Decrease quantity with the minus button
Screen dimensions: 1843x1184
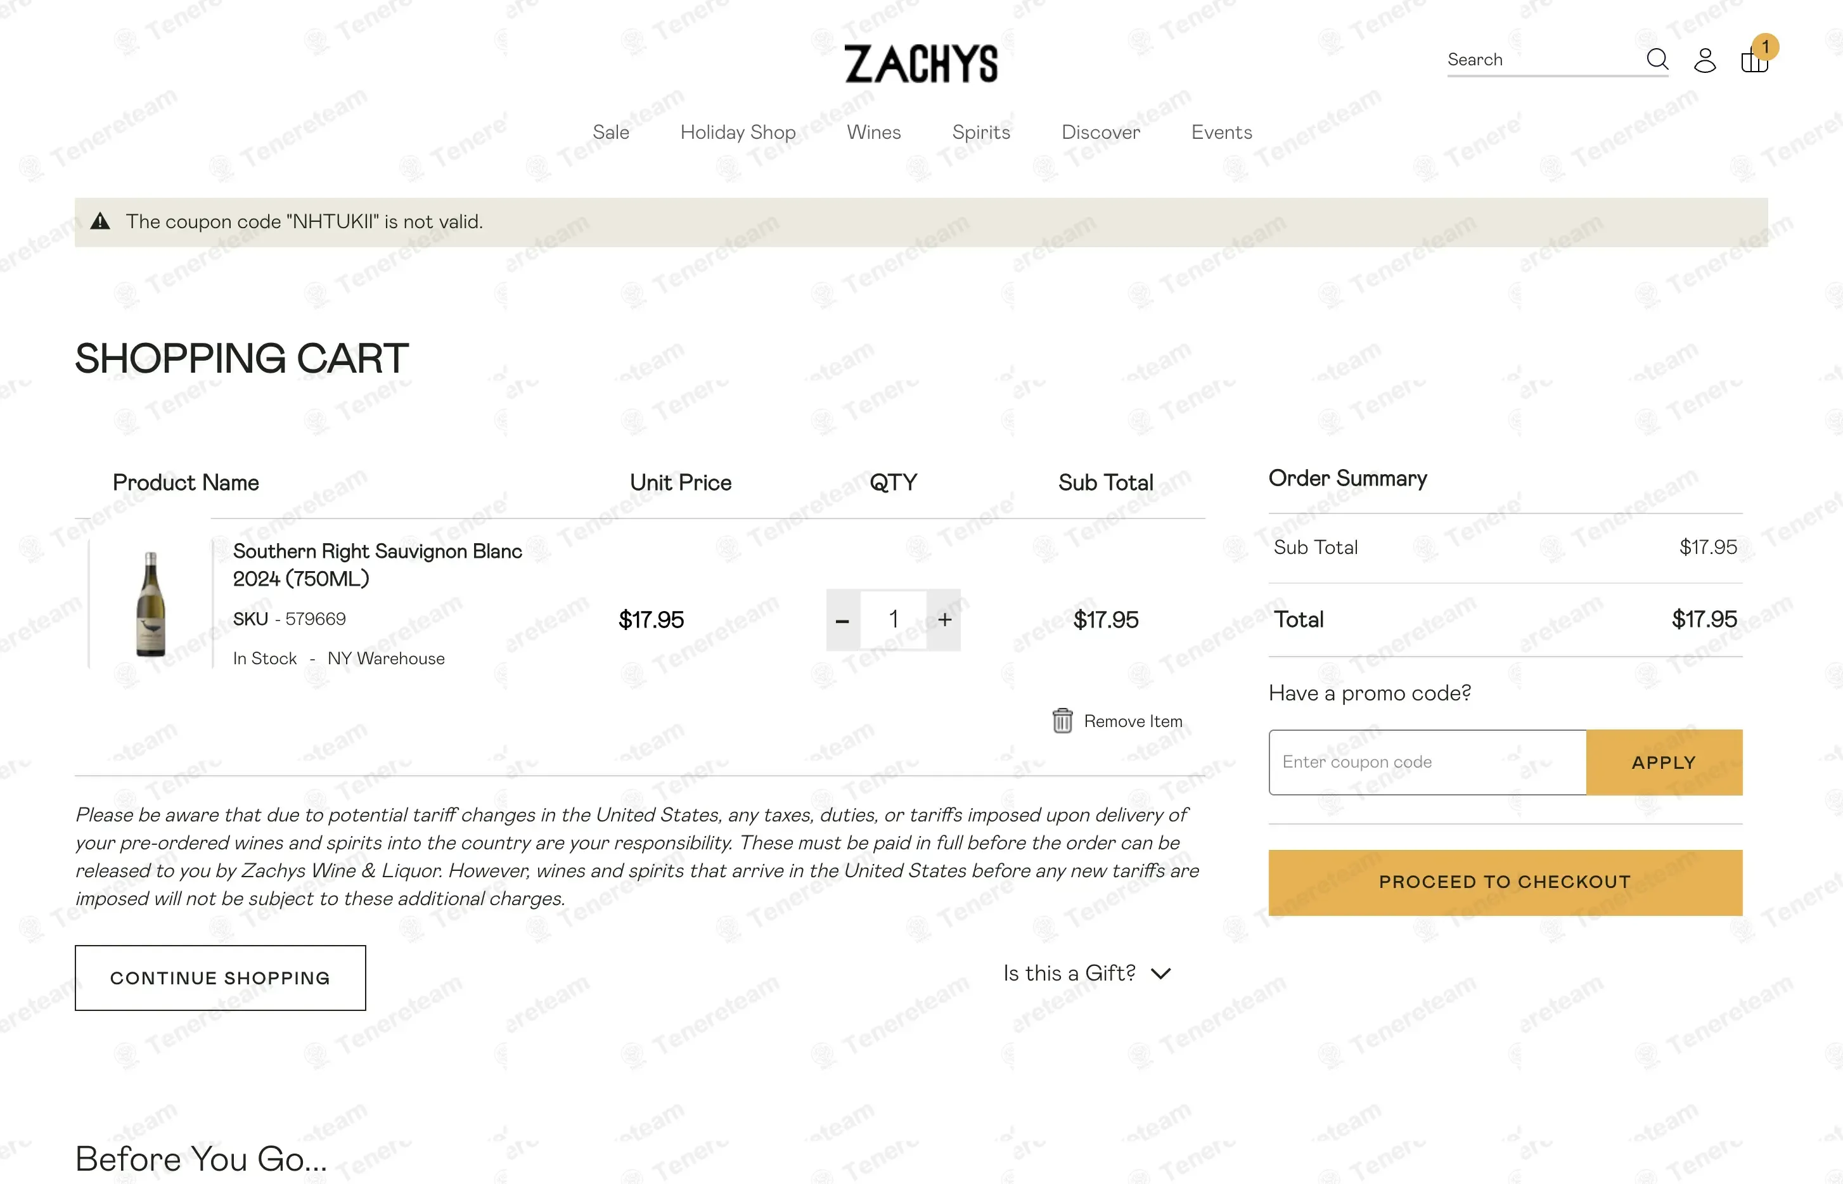tap(842, 620)
